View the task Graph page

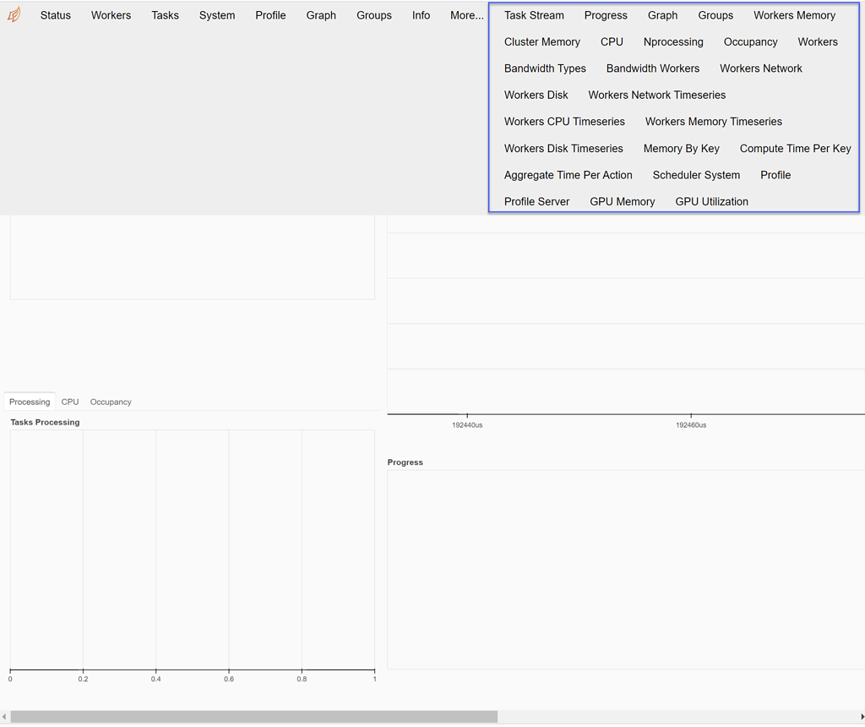pyautogui.click(x=321, y=14)
